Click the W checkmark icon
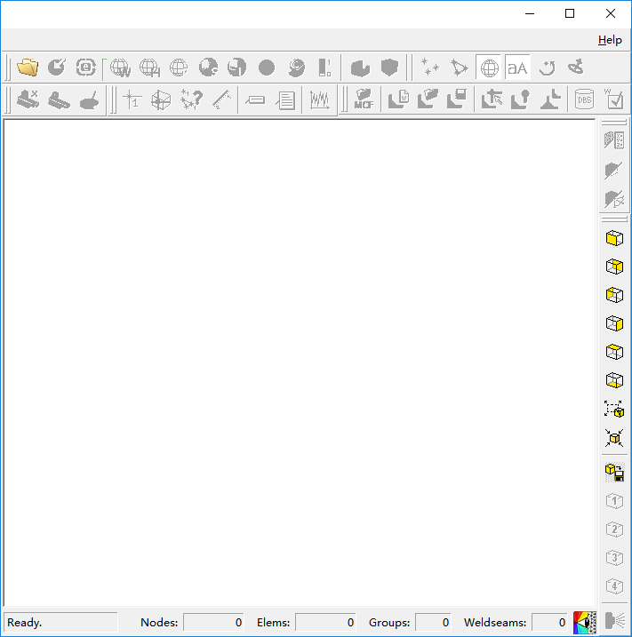This screenshot has width=632, height=637. point(613,100)
